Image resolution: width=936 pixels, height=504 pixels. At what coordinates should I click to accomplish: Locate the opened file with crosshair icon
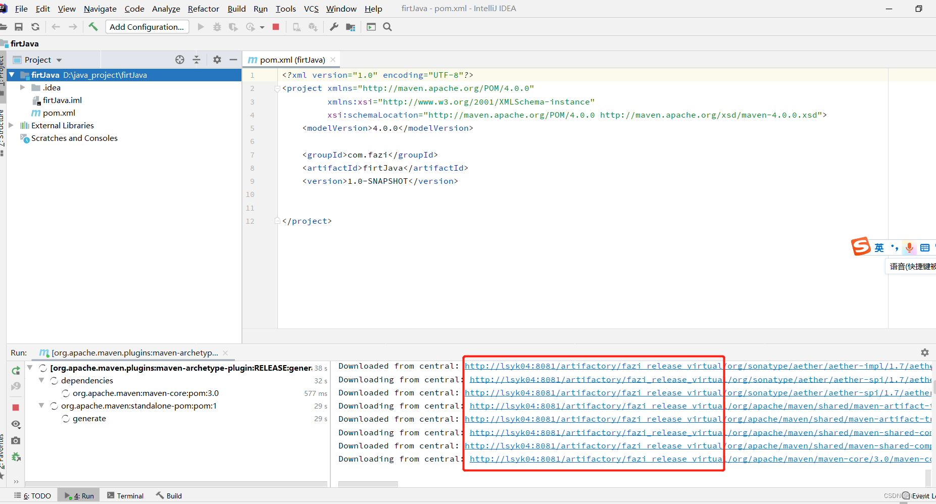click(x=180, y=60)
